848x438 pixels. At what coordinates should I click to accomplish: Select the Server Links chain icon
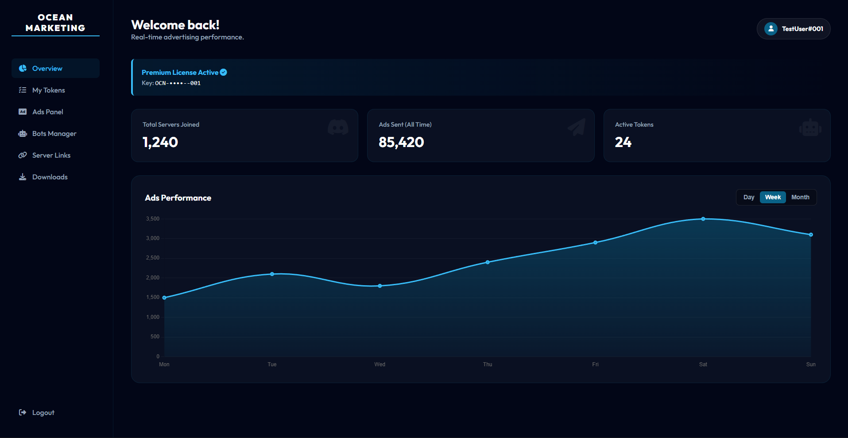[22, 155]
